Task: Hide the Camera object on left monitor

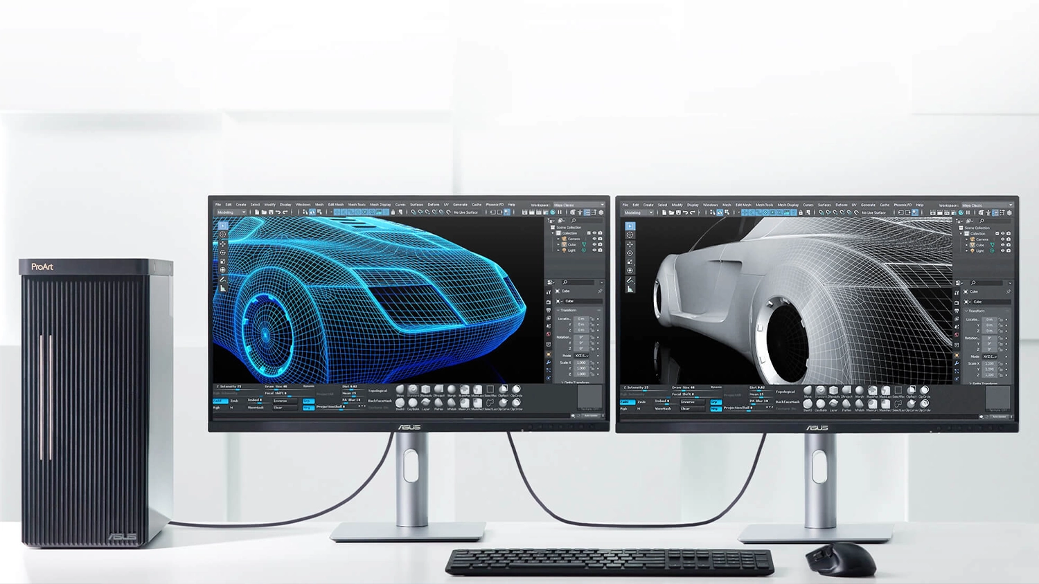Action: pyautogui.click(x=594, y=239)
